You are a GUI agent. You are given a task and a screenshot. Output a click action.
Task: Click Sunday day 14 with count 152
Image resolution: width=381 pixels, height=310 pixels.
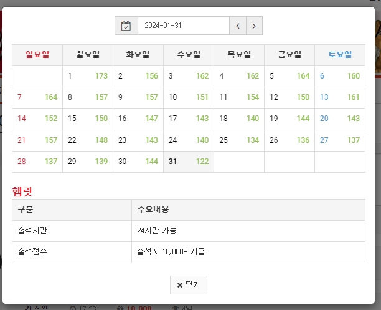pyautogui.click(x=37, y=119)
